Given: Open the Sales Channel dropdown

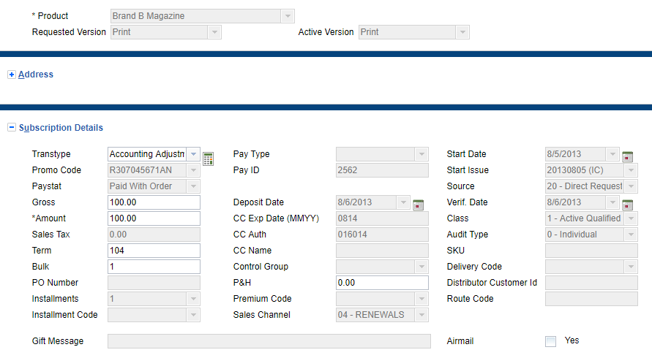Looking at the screenshot, I should (421, 315).
